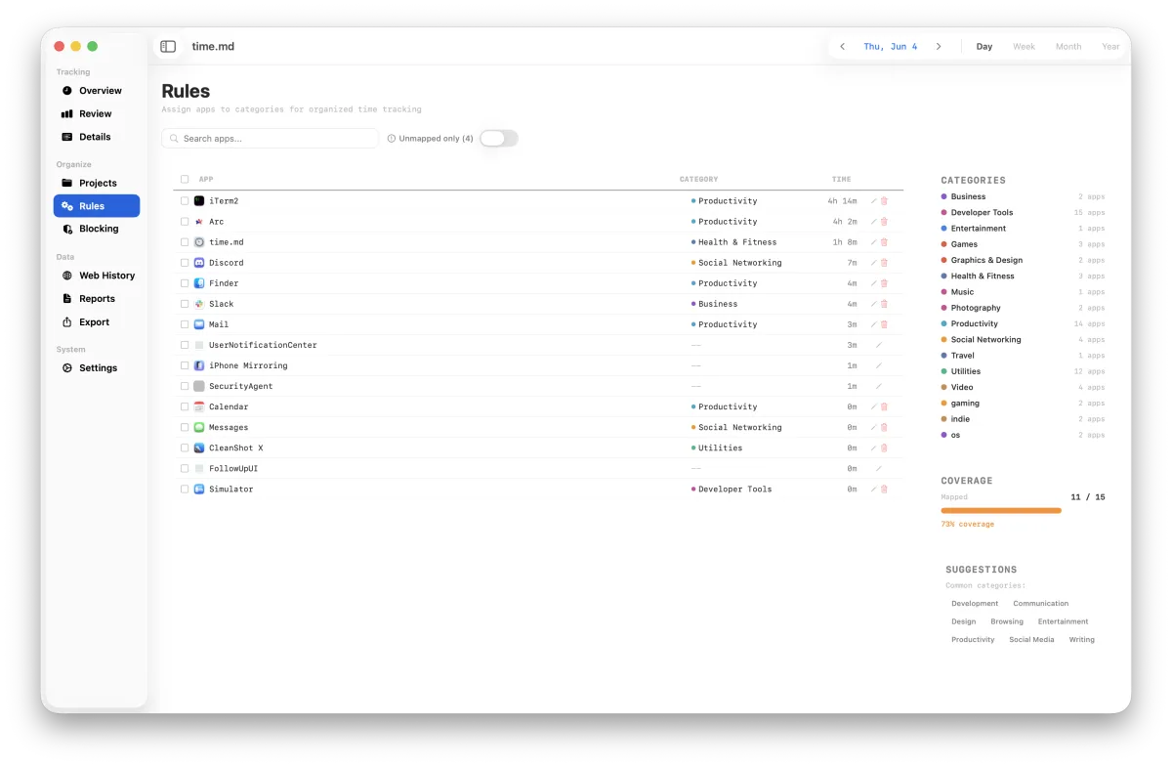Click the Games category orange dot
The image size is (1172, 767).
[x=943, y=244]
